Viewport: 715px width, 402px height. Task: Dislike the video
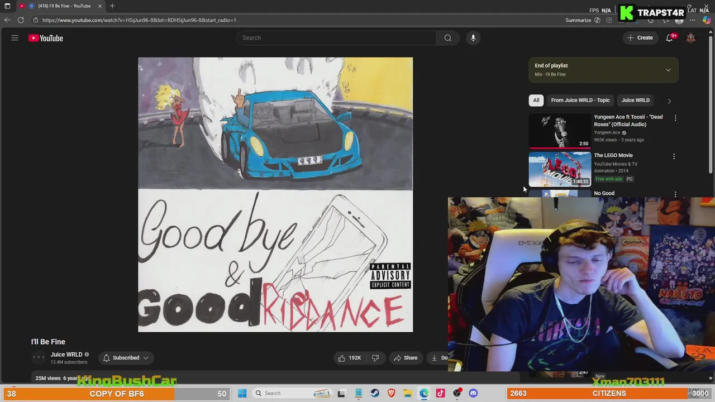pyautogui.click(x=375, y=358)
